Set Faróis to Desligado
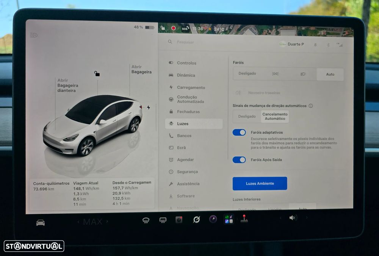This screenshot has width=379, height=256. tap(247, 73)
